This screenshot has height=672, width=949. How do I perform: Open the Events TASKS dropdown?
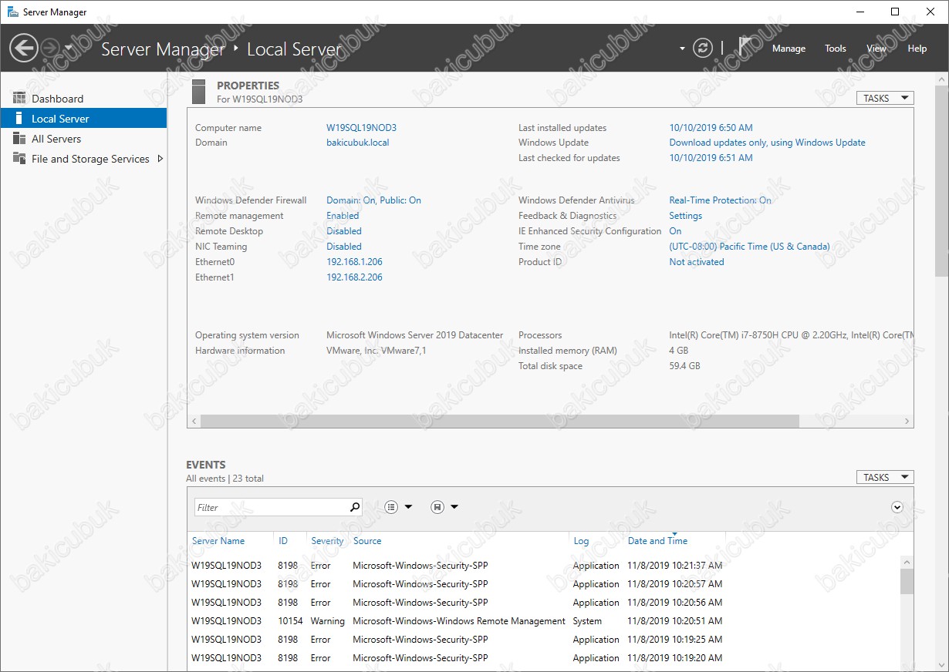coord(885,478)
